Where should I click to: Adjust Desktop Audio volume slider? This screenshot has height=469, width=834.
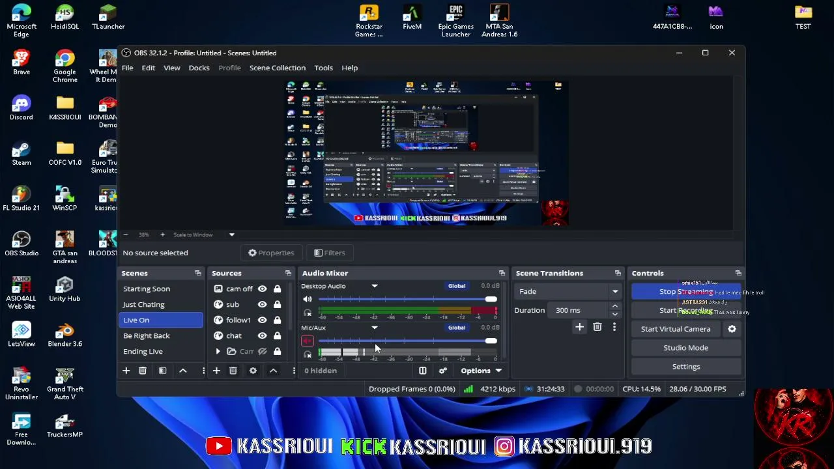point(407,299)
